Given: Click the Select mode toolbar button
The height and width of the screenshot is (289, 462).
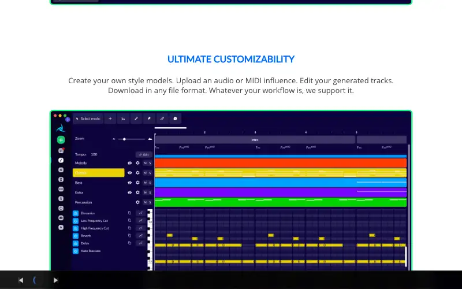Looking at the screenshot, I should (88, 118).
